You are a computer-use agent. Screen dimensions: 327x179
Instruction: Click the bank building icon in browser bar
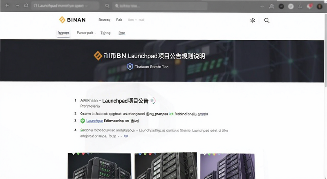coord(271,6)
